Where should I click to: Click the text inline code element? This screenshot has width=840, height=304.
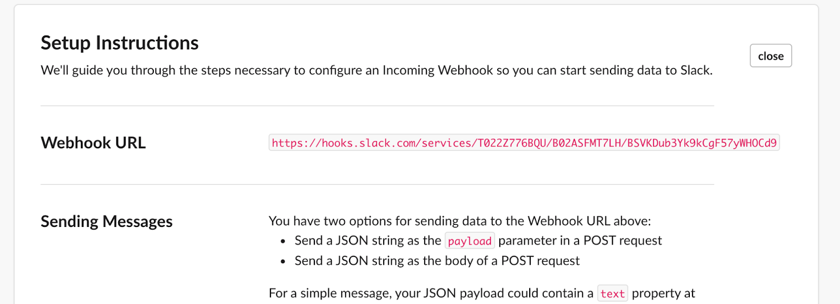pos(612,293)
